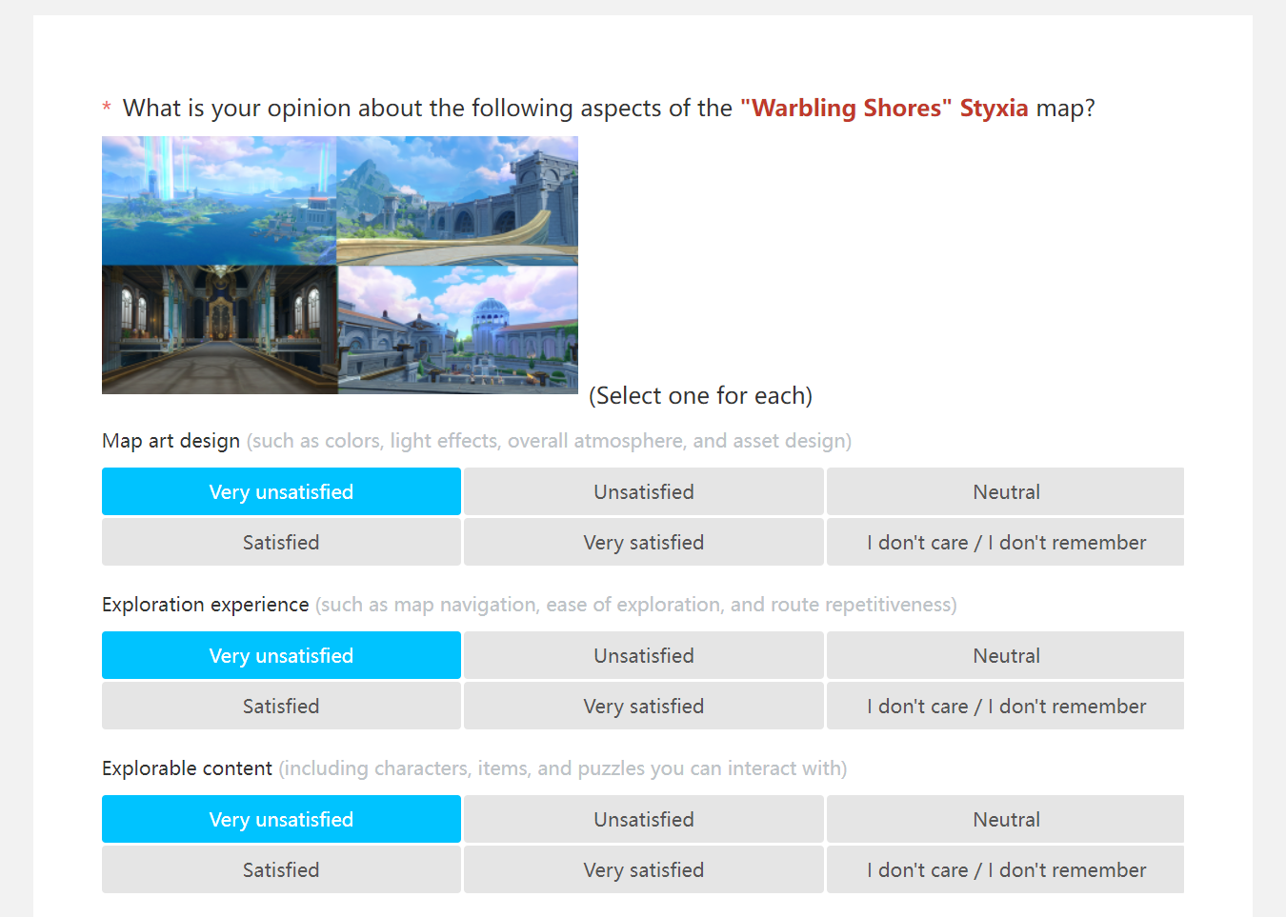1286x917 pixels.
Task: Select Unsatisfied for Explorable content
Action: pyautogui.click(x=644, y=819)
